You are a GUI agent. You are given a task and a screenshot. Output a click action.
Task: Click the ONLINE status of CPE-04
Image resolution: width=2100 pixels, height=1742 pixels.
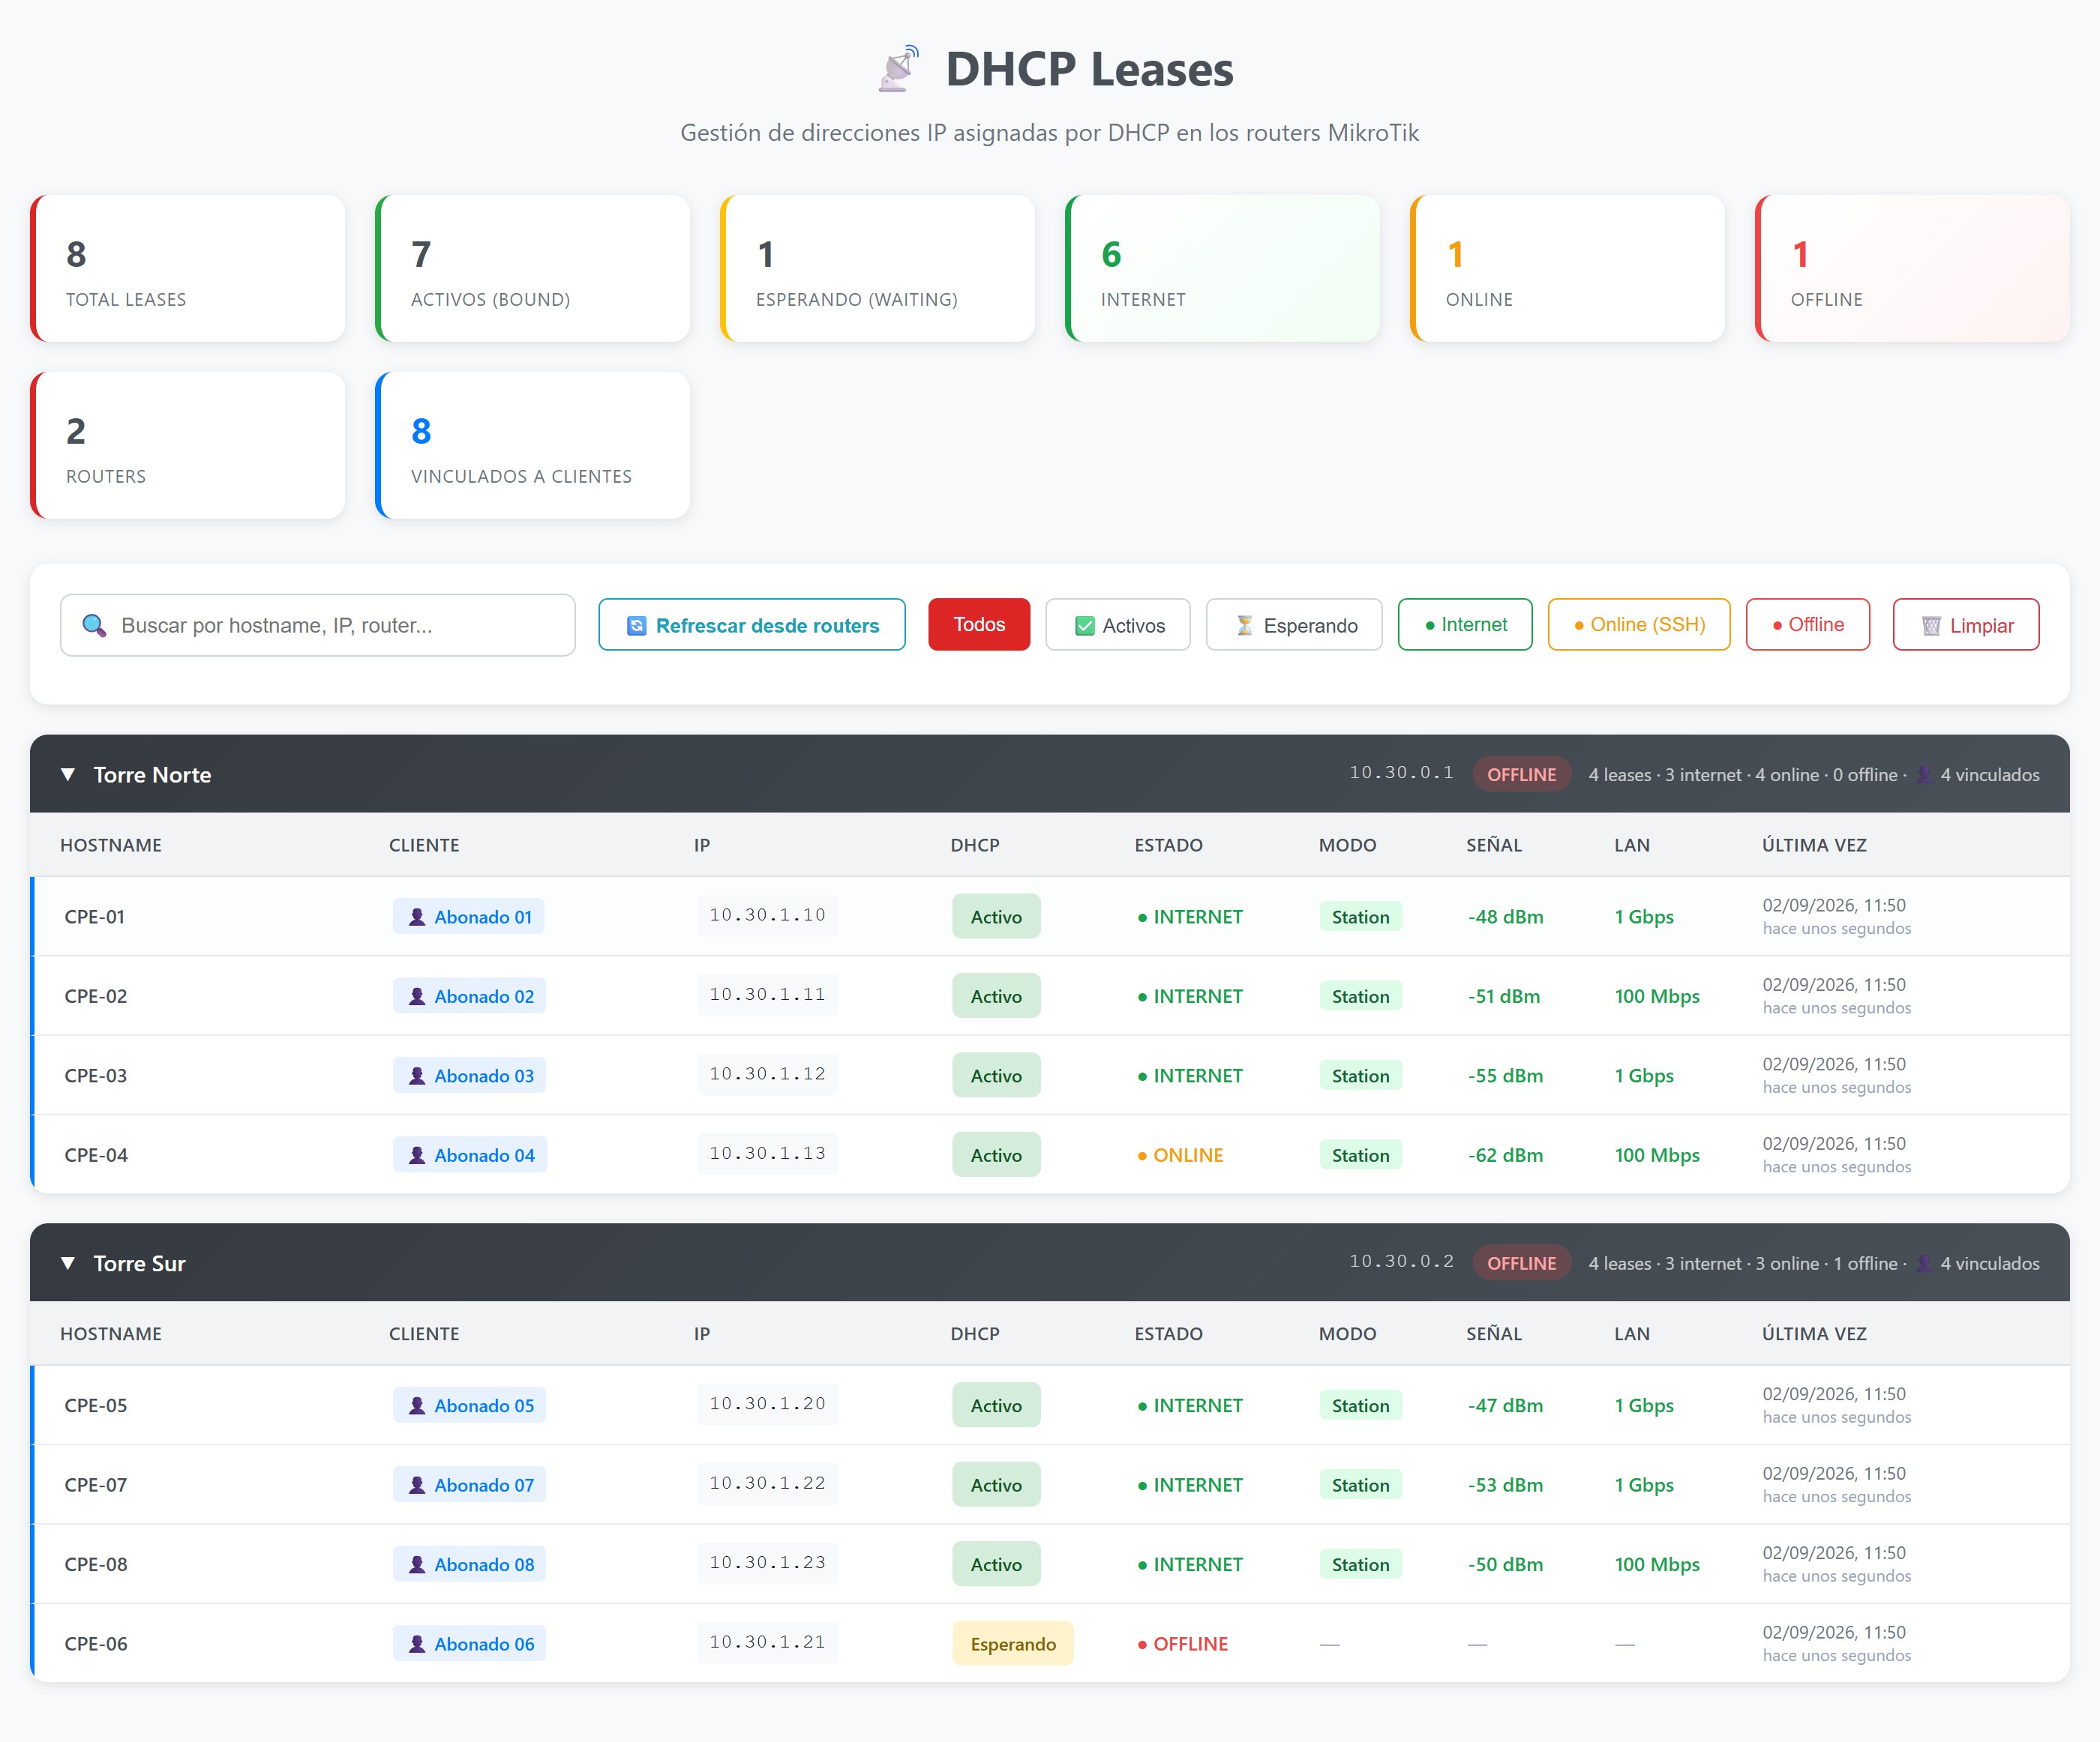(1180, 1155)
